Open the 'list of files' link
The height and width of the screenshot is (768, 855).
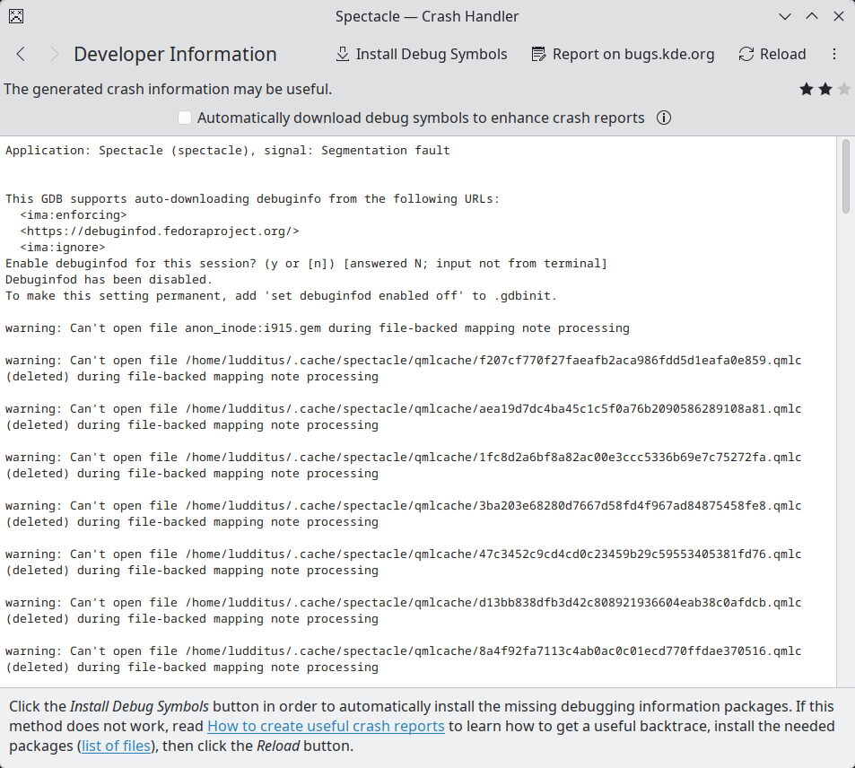116,746
